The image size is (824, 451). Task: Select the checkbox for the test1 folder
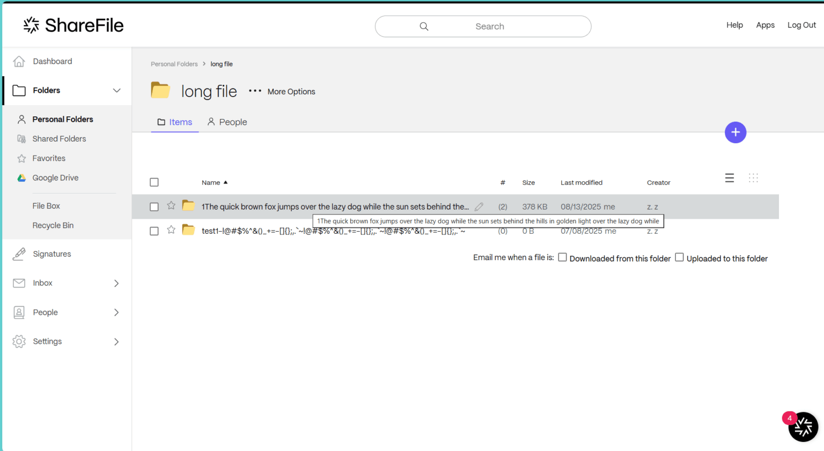click(154, 231)
